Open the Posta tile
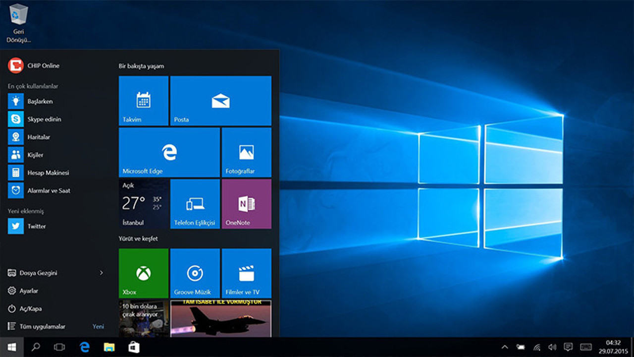Screen dimensions: 634x357 point(220,100)
